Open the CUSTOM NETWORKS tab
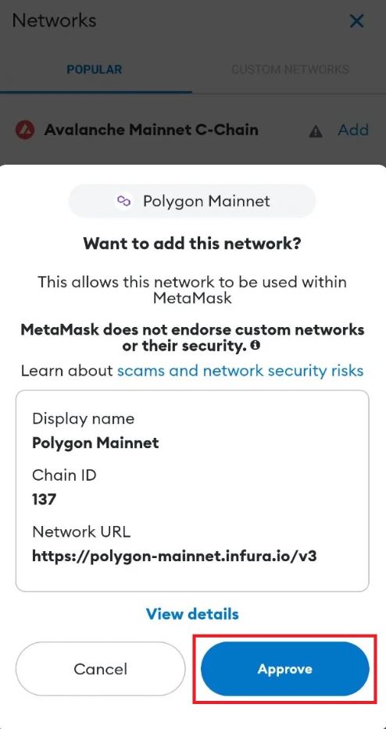 [x=290, y=69]
